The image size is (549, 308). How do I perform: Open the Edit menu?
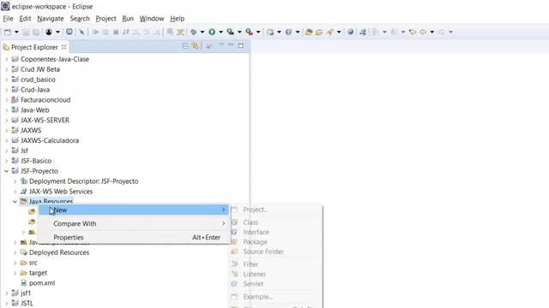point(25,19)
